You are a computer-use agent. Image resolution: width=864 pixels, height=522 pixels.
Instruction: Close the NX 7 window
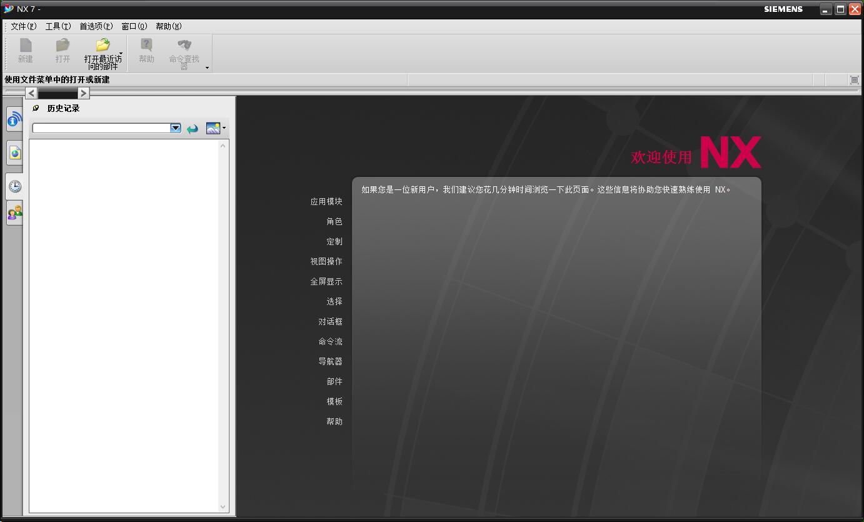click(855, 9)
